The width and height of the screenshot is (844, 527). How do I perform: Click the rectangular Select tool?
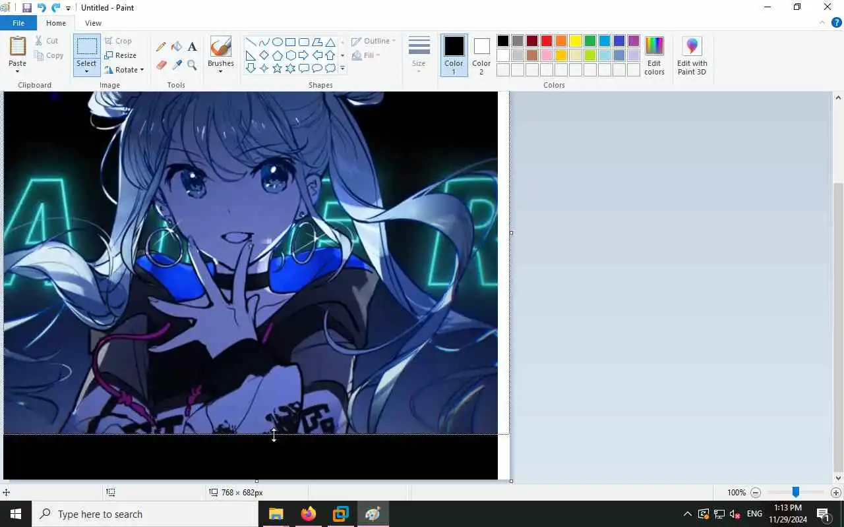click(86, 46)
